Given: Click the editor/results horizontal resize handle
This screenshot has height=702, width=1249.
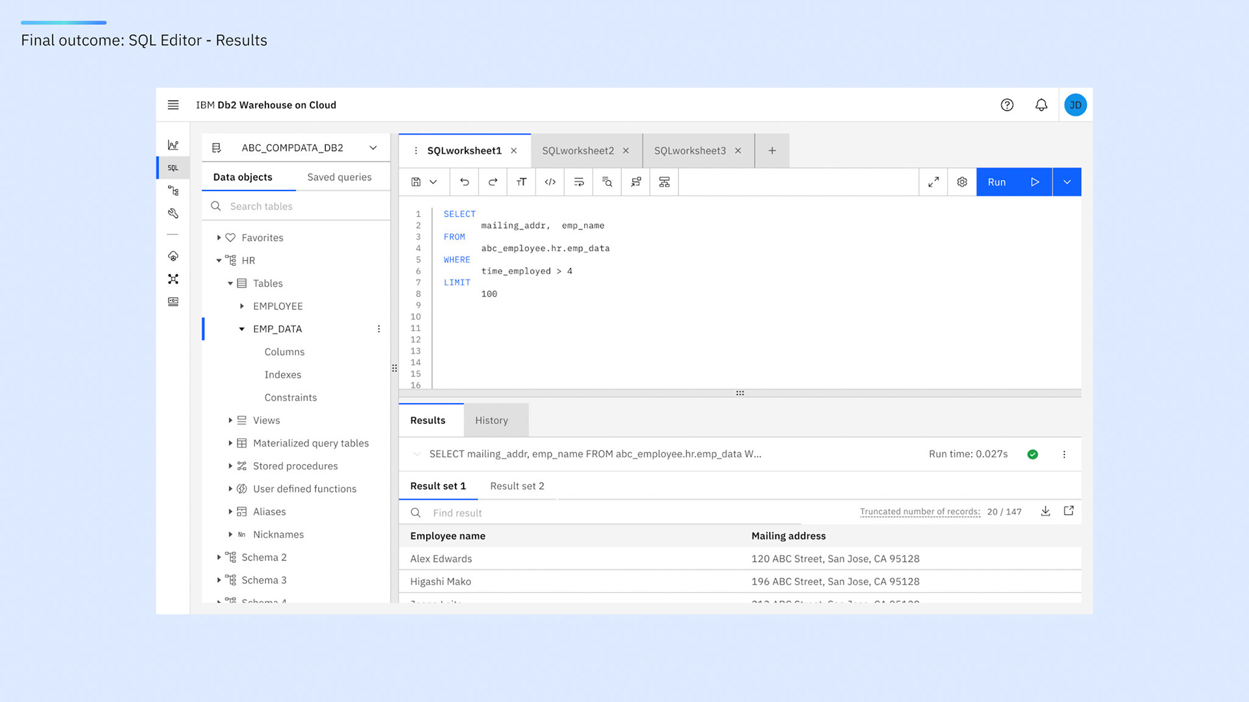Looking at the screenshot, I should click(x=740, y=393).
